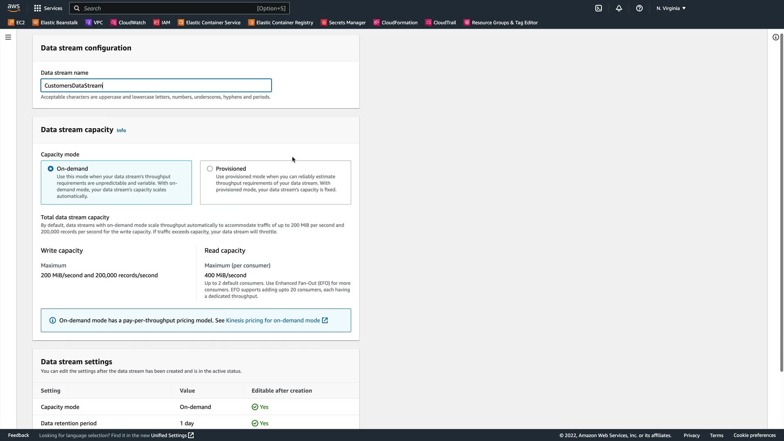784x441 pixels.
Task: Open the info panel icon at right
Action: 775,37
